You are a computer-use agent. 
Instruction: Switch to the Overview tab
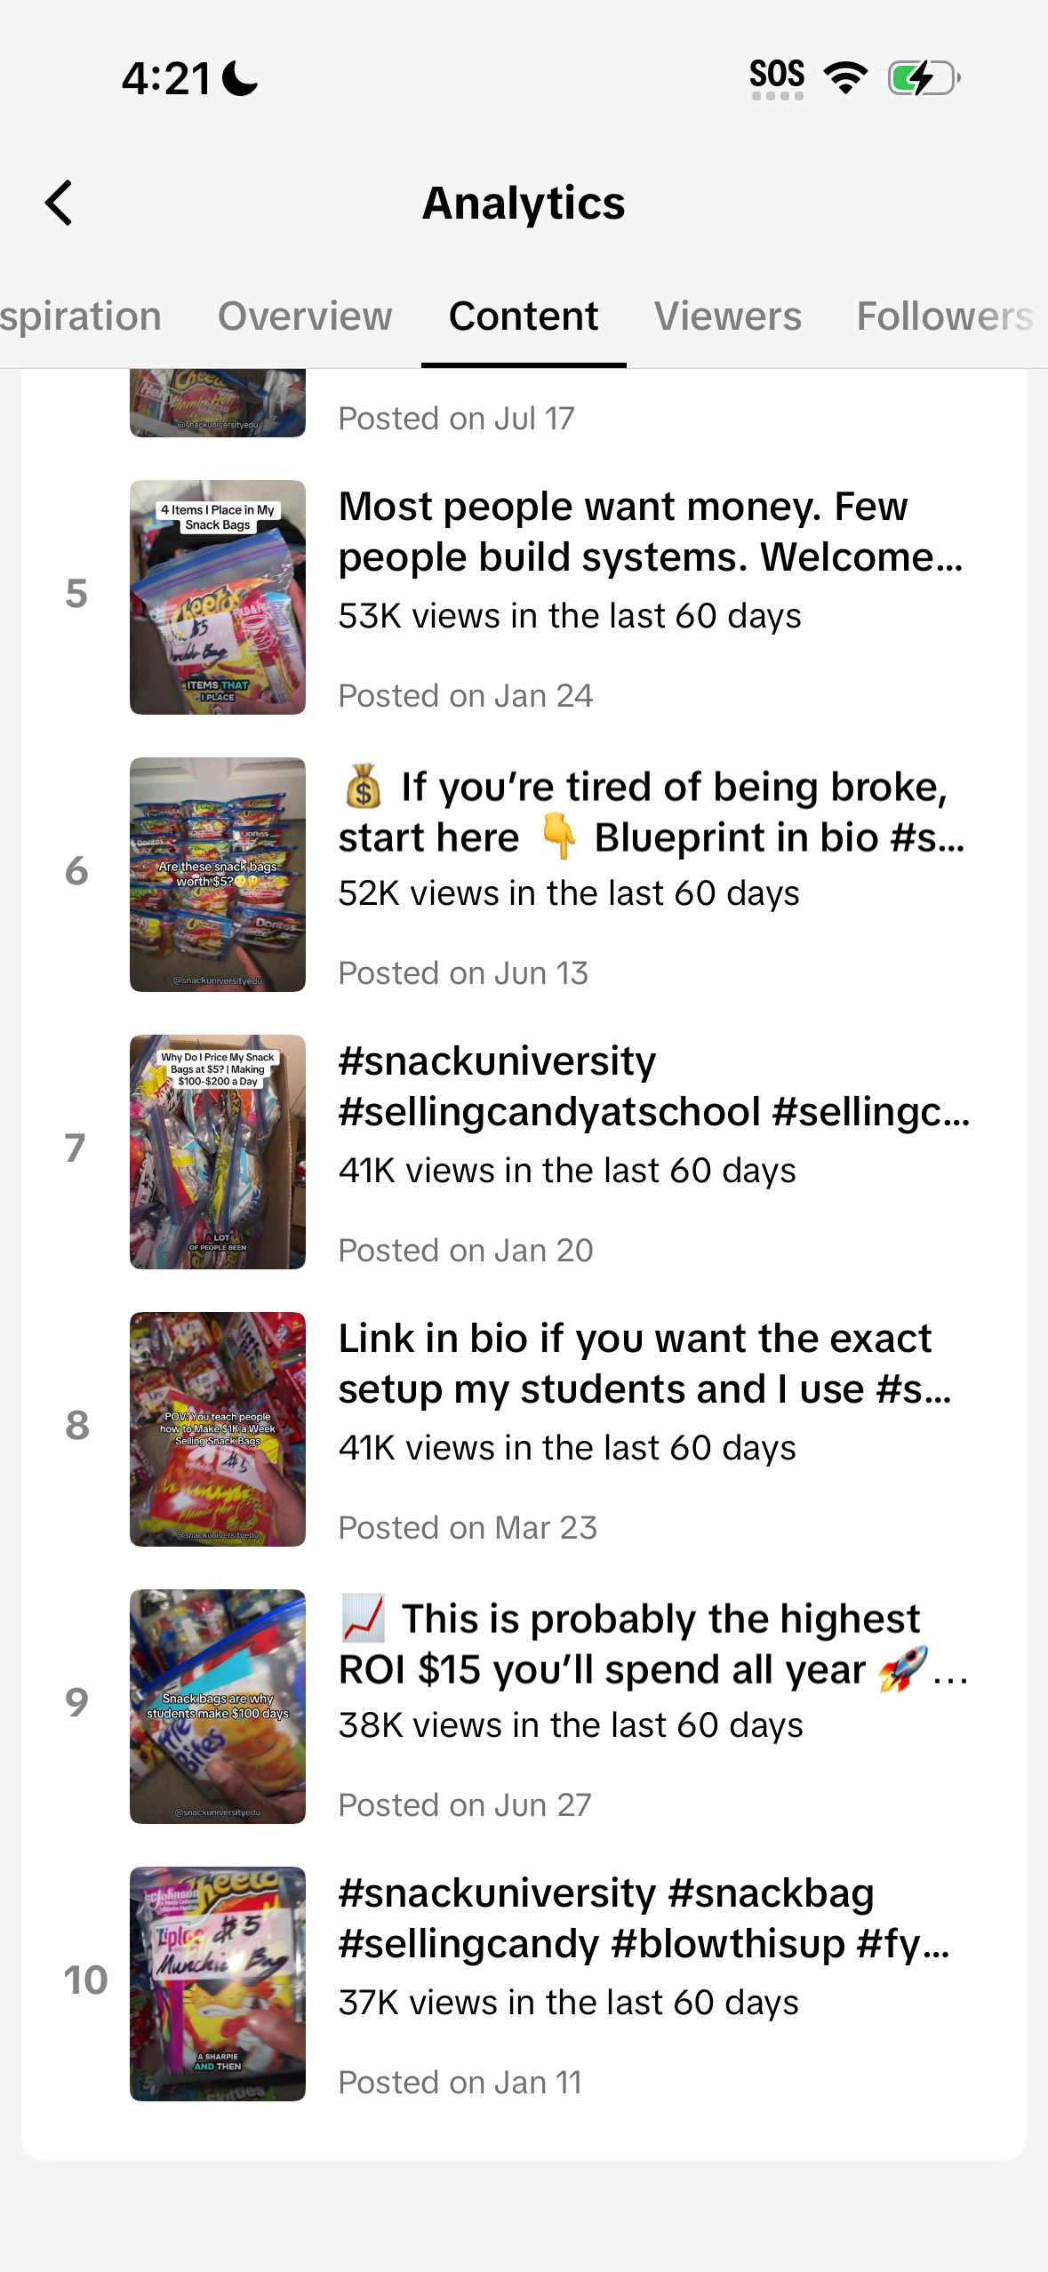coord(305,316)
